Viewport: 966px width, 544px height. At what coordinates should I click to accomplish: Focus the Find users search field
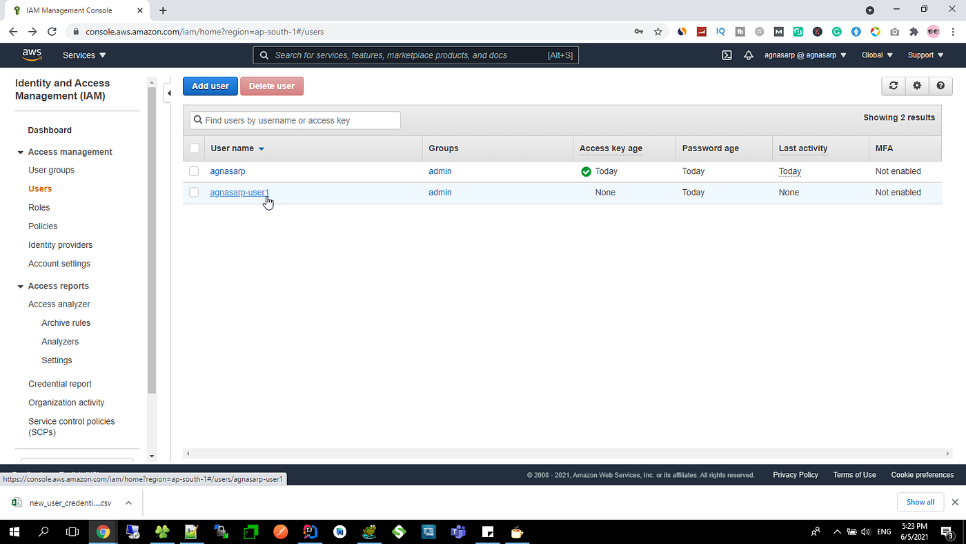click(x=295, y=120)
